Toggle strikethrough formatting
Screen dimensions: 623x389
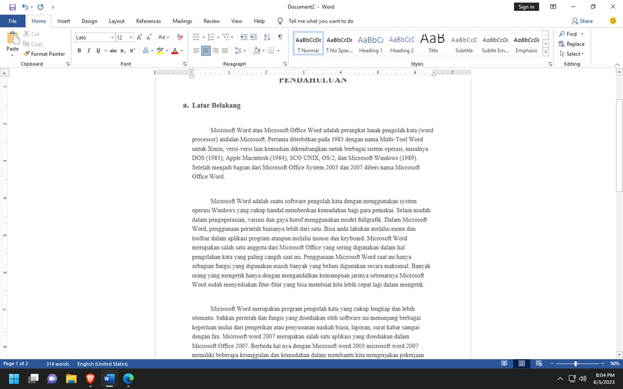coord(113,51)
